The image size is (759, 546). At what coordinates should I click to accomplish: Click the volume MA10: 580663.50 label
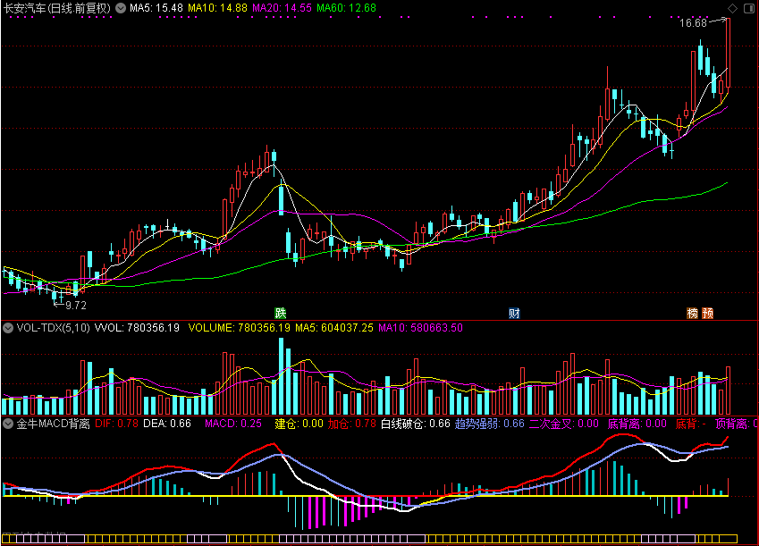(x=421, y=328)
